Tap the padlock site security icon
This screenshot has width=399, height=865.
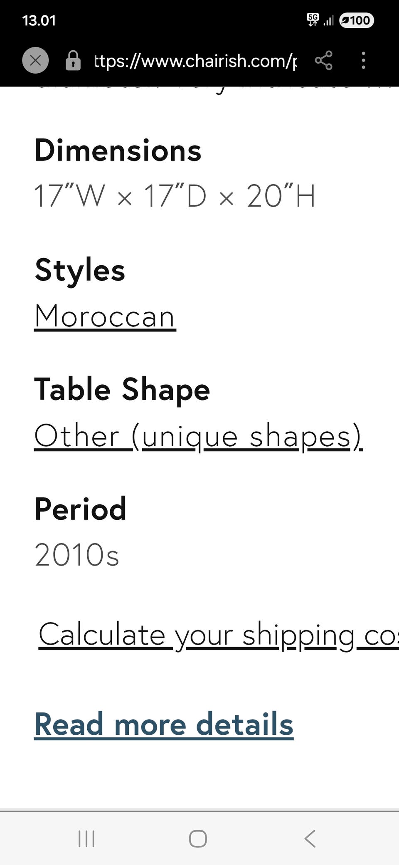click(x=73, y=61)
